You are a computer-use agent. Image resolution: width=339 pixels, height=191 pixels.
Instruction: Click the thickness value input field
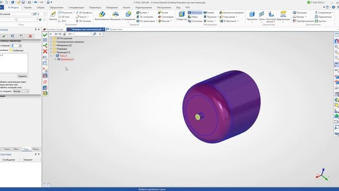(x=15, y=46)
